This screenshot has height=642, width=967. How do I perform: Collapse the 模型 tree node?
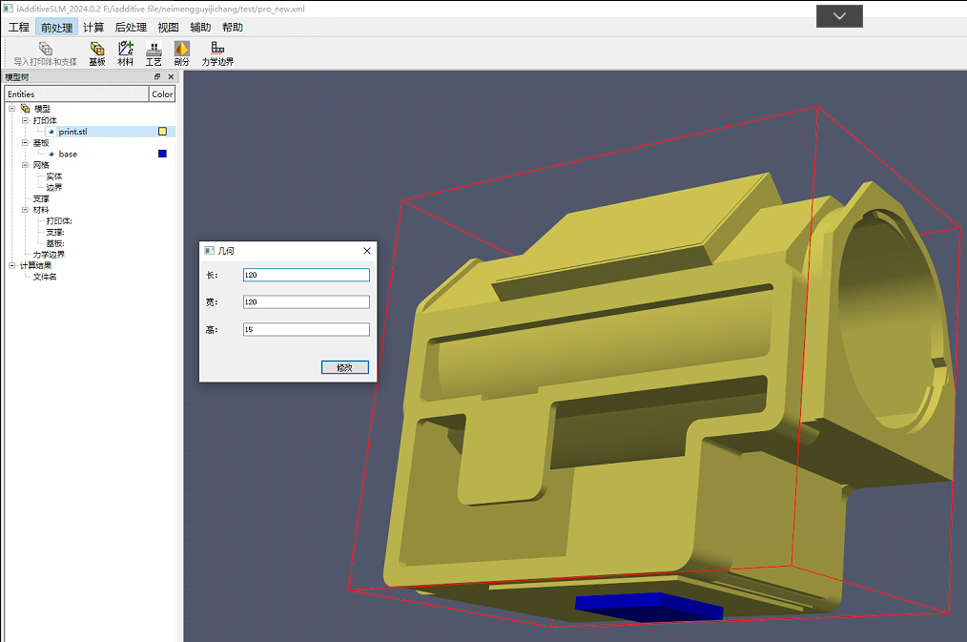point(11,109)
